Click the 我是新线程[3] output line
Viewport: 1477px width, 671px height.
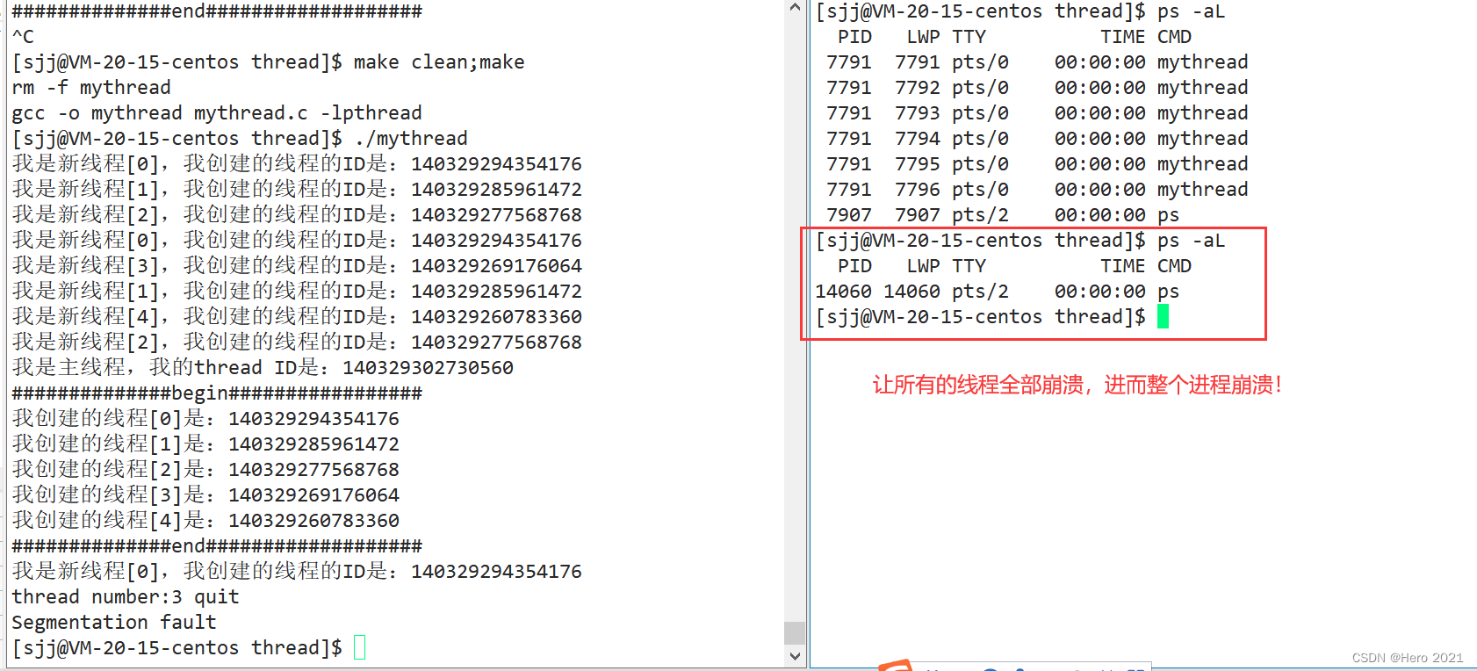pos(297,266)
